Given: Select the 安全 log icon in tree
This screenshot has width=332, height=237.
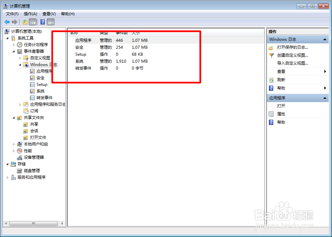Looking at the screenshot, I should click(x=32, y=78).
